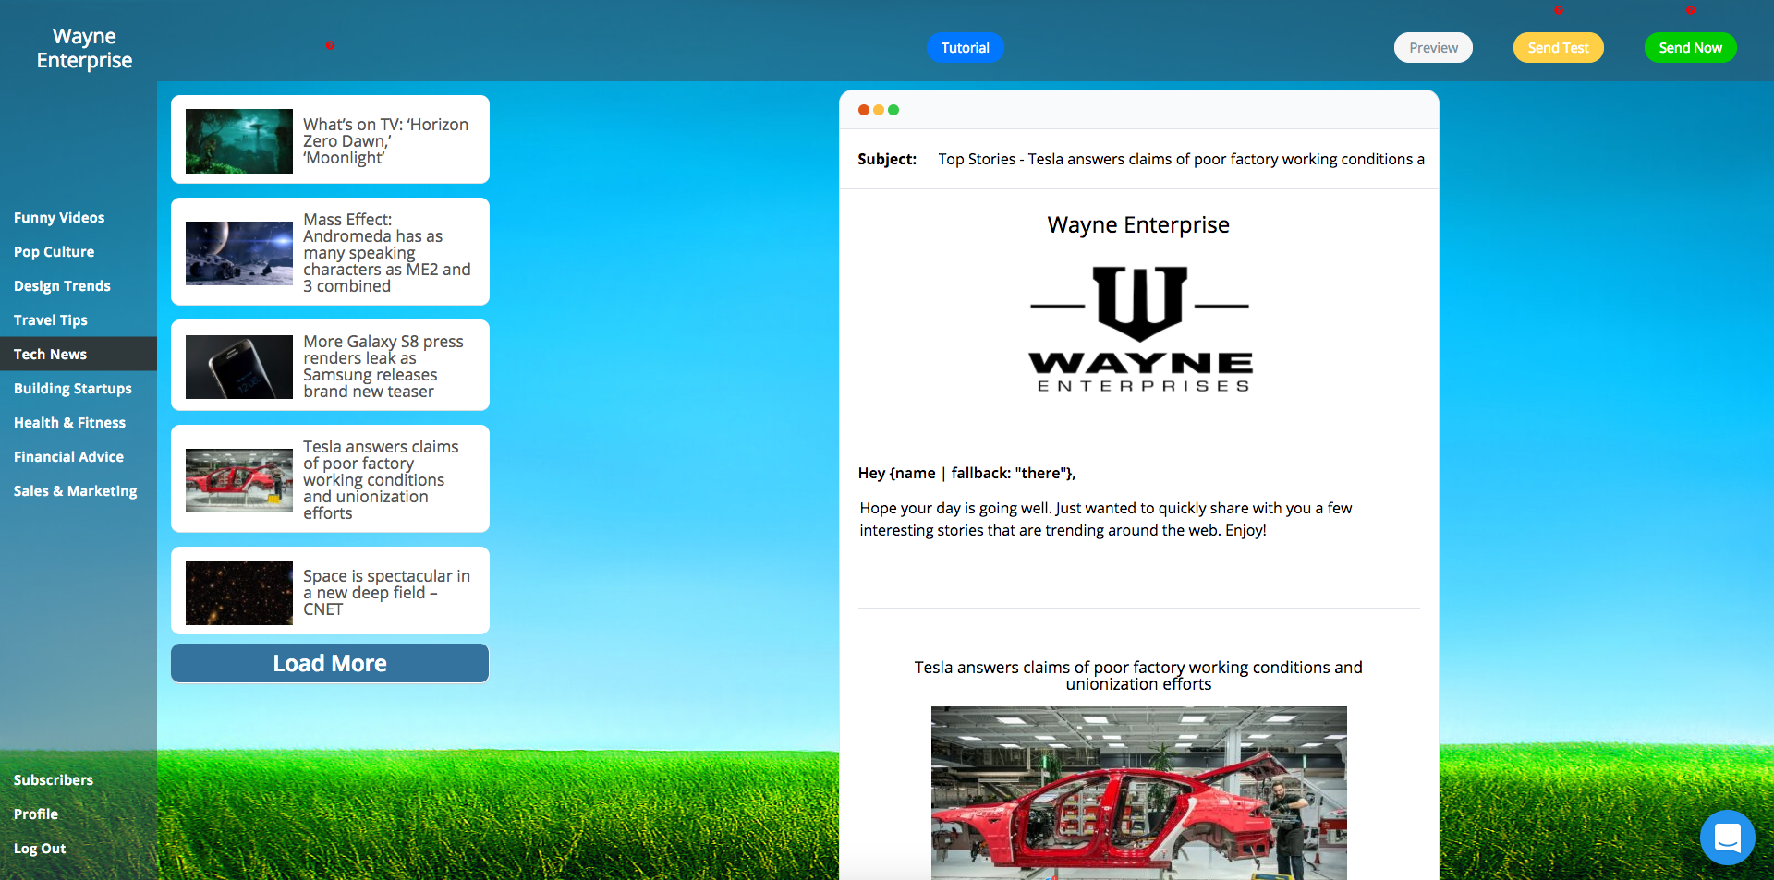This screenshot has width=1774, height=880.
Task: Go to the Subscribers page
Action: pyautogui.click(x=54, y=780)
